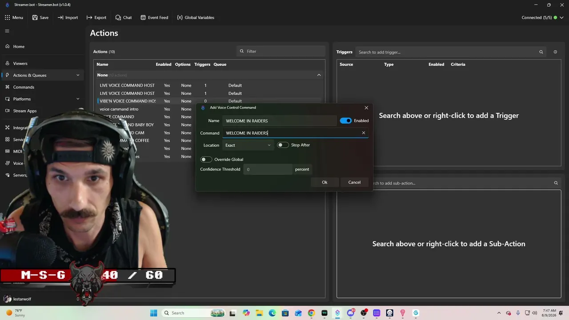Expand the lestarwolf account chevron

(x=78, y=299)
